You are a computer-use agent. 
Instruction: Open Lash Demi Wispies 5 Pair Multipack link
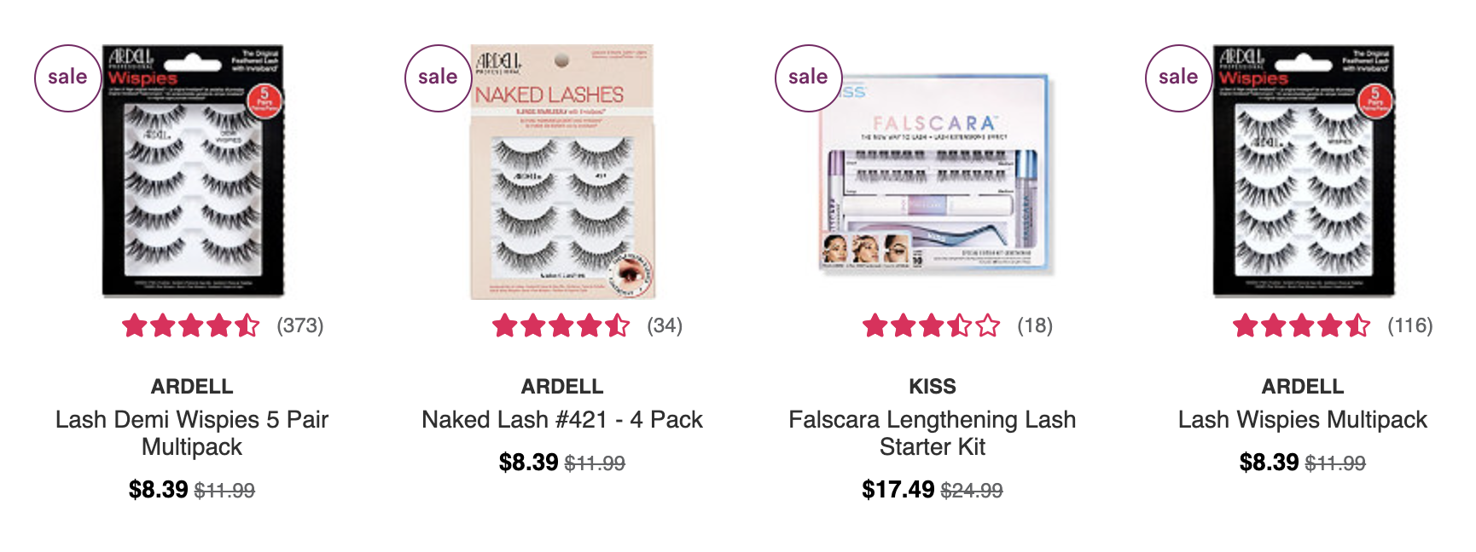click(x=192, y=433)
